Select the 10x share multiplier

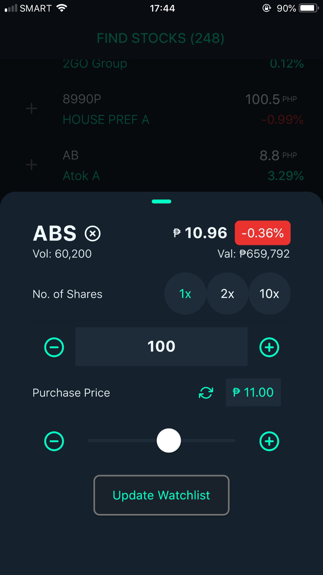click(269, 294)
